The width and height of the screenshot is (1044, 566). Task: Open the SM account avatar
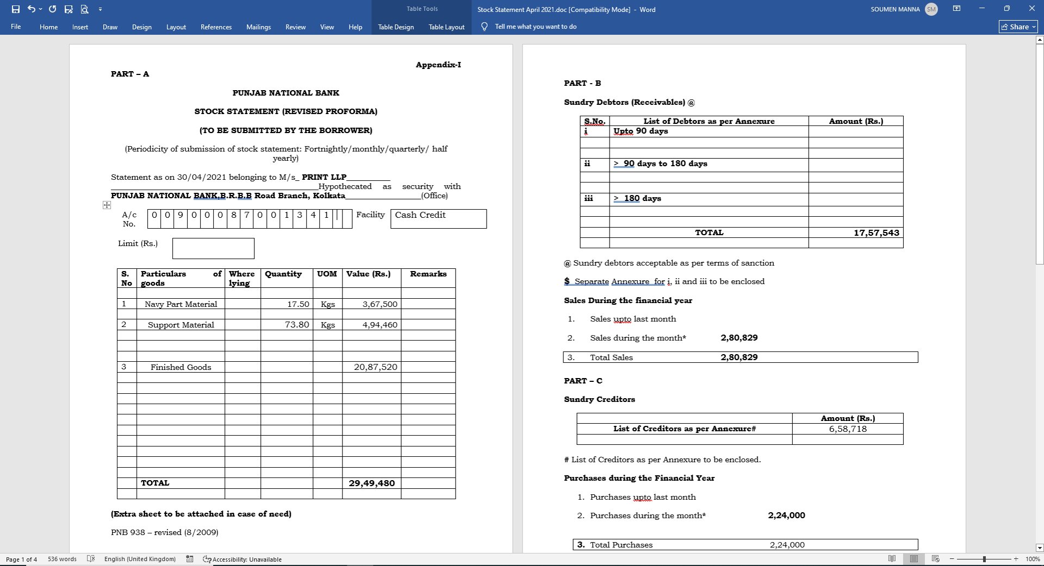click(931, 9)
